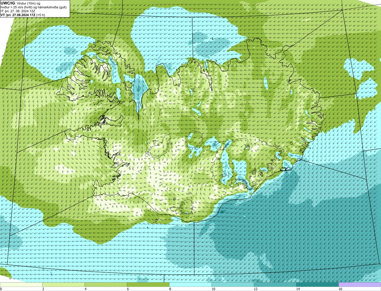Click the '4' label on the color scale
Viewport: 381px width, 291px height.
point(85,289)
